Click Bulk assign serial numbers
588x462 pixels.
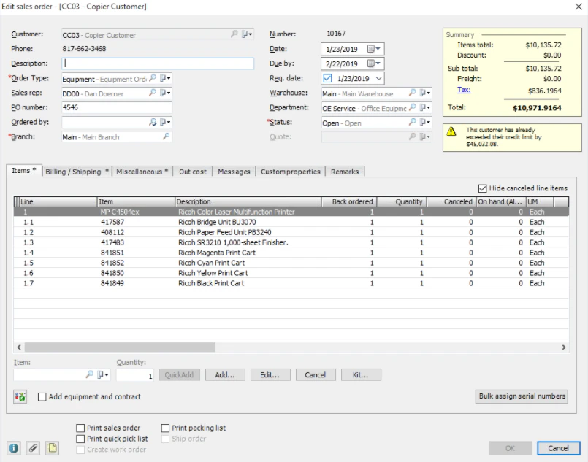tap(522, 396)
